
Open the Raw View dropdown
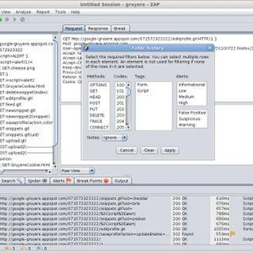(x=77, y=171)
